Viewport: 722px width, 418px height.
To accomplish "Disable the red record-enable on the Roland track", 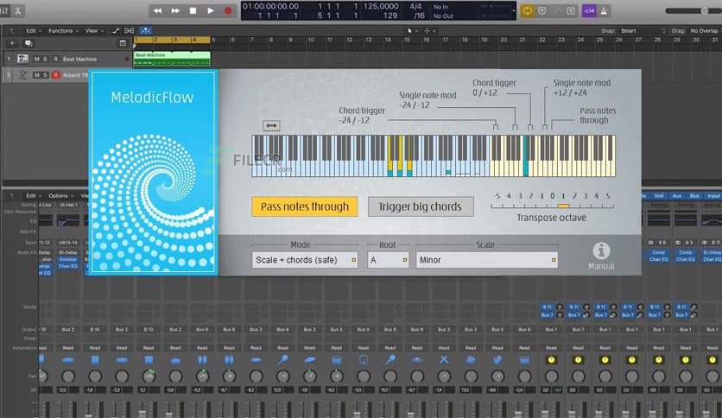I will [x=56, y=75].
